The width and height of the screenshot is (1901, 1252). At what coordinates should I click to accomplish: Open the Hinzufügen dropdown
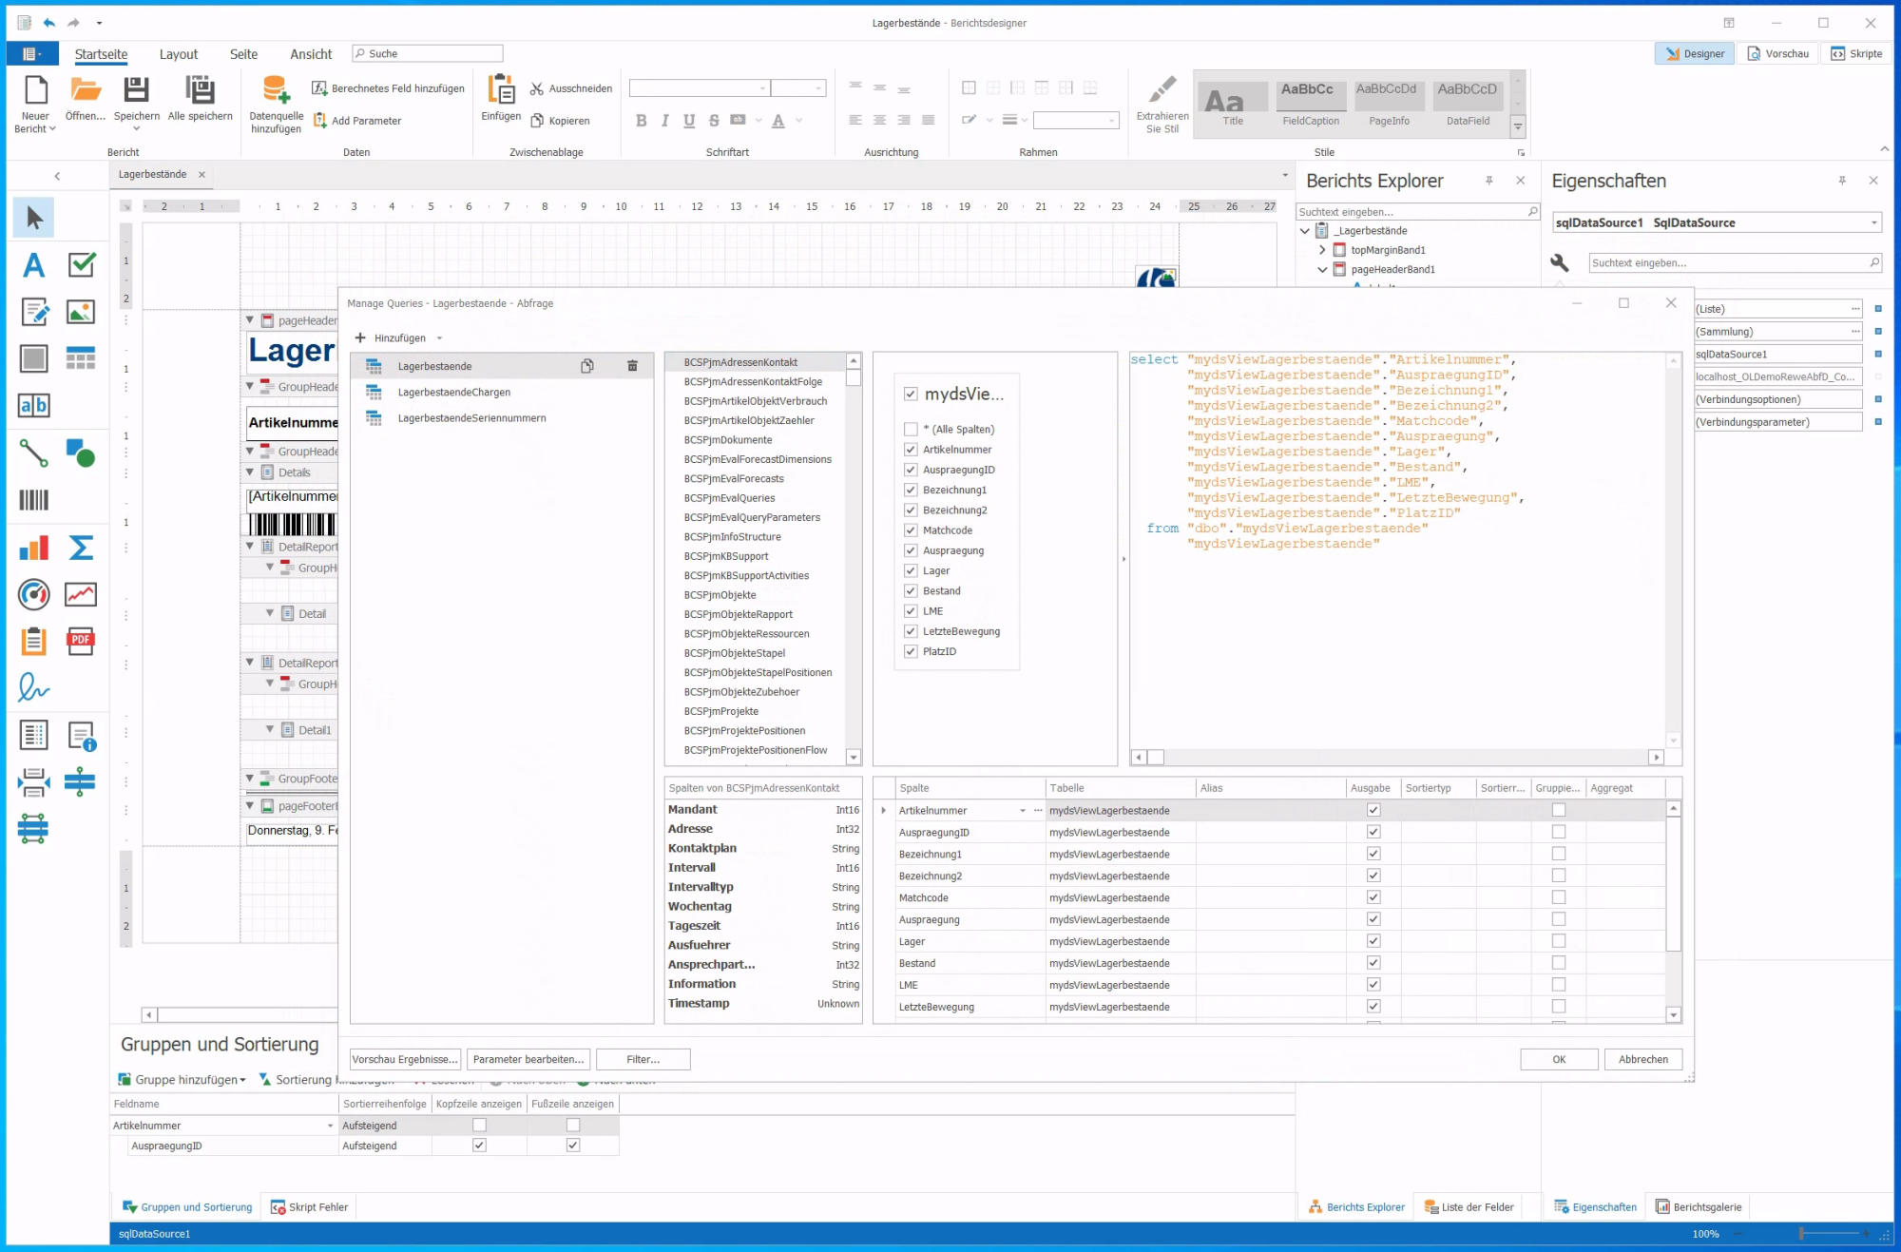pos(439,338)
